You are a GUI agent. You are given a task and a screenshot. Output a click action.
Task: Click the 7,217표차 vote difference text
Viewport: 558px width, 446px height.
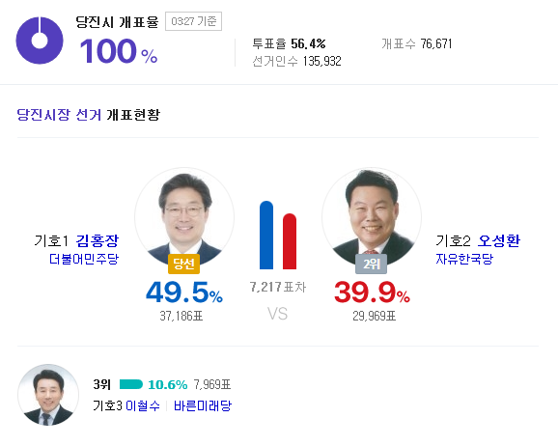[278, 287]
